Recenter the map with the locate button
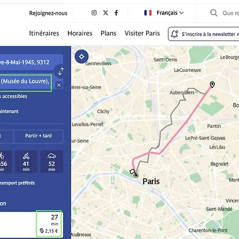Screen dimensions: 239x239 coord(81,56)
